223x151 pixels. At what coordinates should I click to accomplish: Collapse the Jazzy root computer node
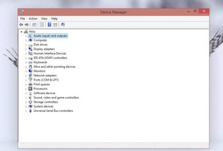pyautogui.click(x=22, y=32)
